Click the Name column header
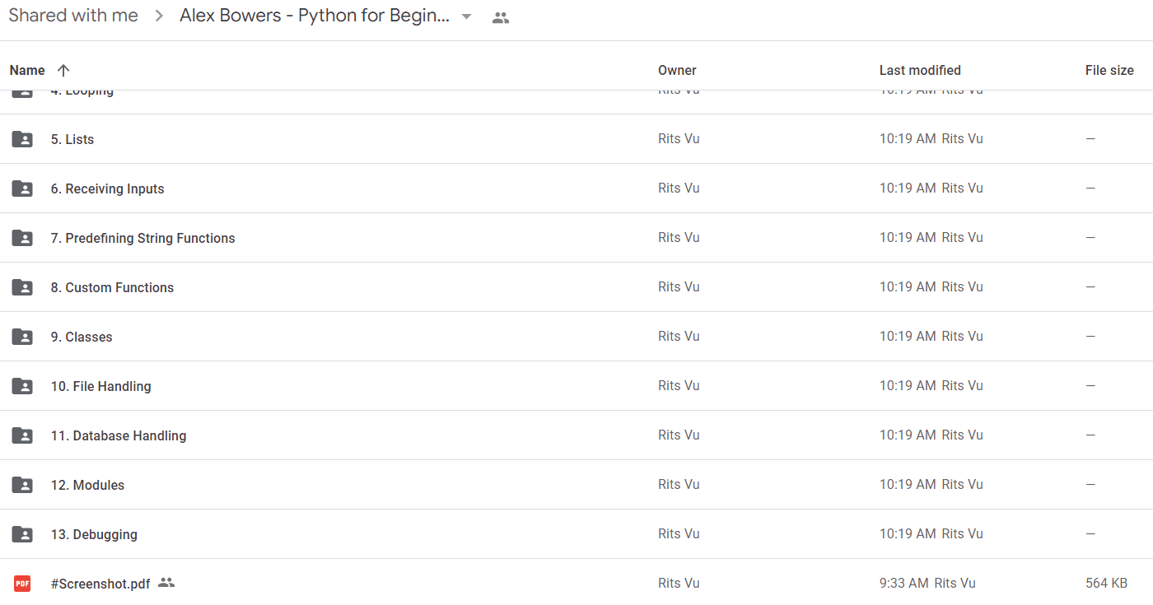The height and width of the screenshot is (605, 1153). click(27, 70)
